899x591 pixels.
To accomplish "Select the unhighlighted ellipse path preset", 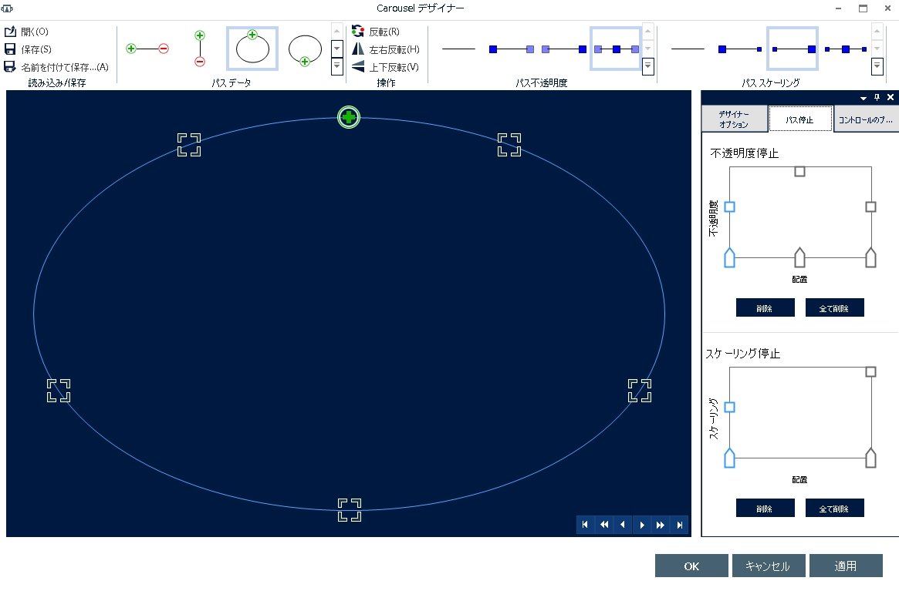I will tap(304, 48).
